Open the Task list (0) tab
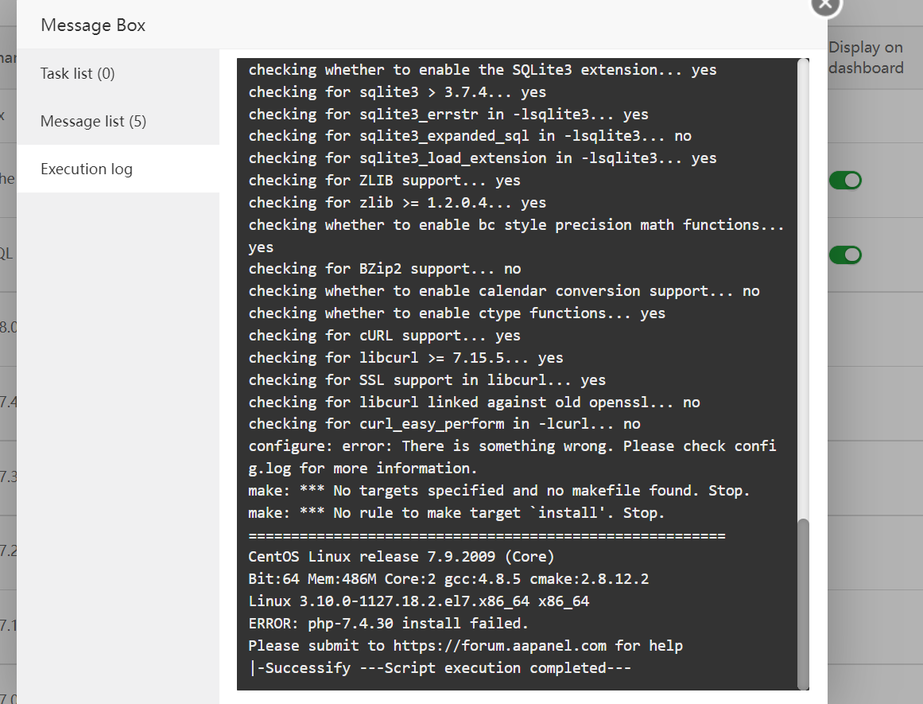This screenshot has height=704, width=923. coord(78,74)
